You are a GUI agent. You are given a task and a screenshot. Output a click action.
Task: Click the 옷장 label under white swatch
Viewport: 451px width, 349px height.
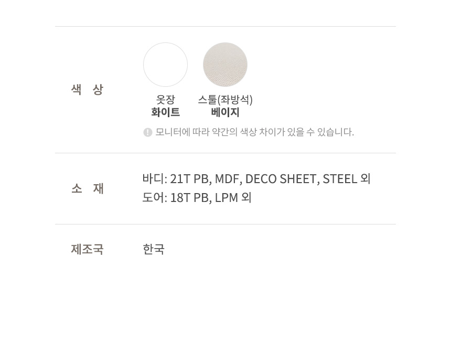pyautogui.click(x=165, y=99)
